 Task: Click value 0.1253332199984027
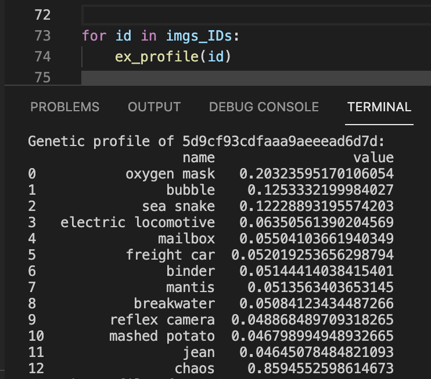[x=321, y=190]
